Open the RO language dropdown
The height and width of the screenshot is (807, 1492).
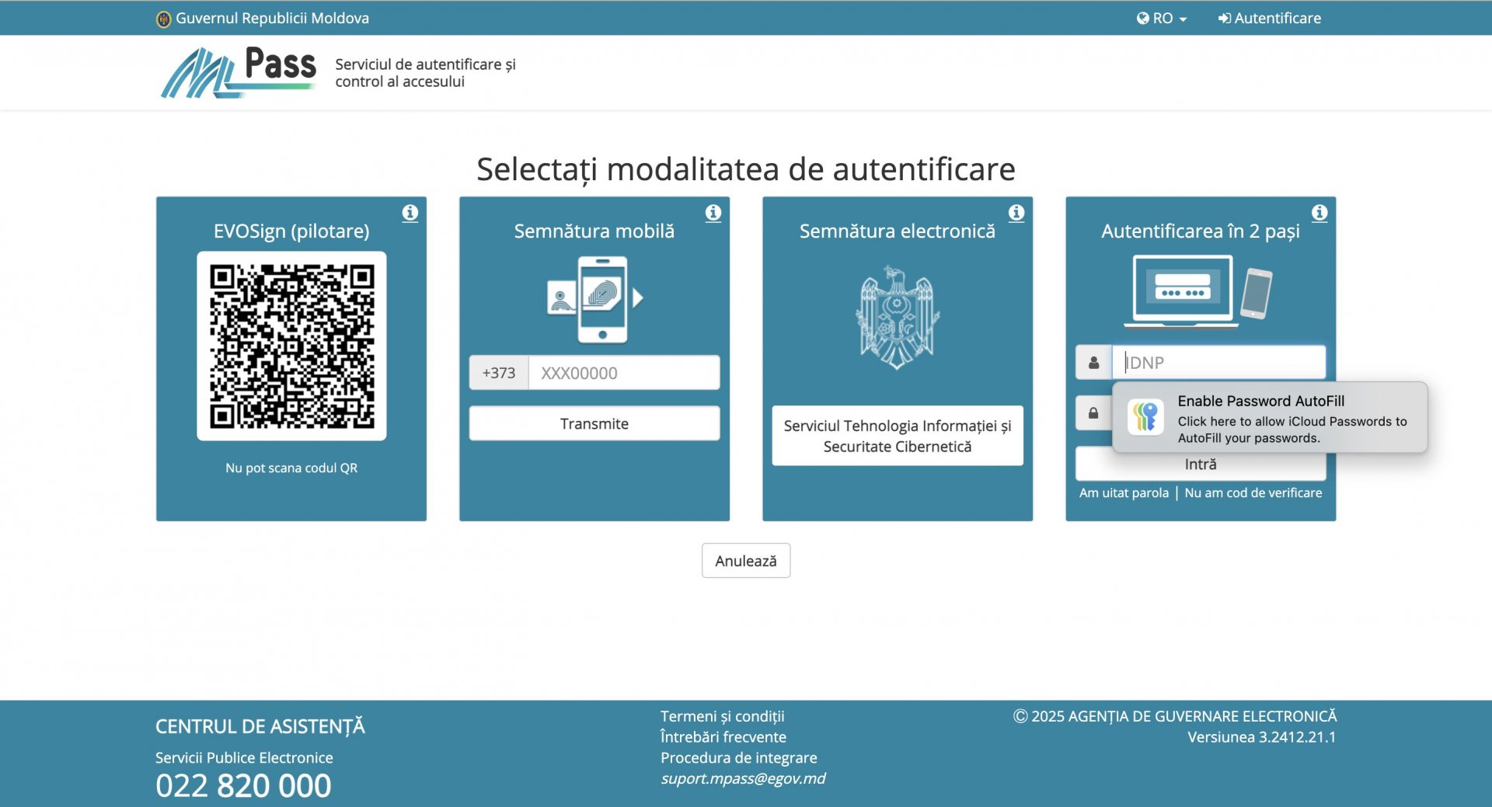(1162, 19)
